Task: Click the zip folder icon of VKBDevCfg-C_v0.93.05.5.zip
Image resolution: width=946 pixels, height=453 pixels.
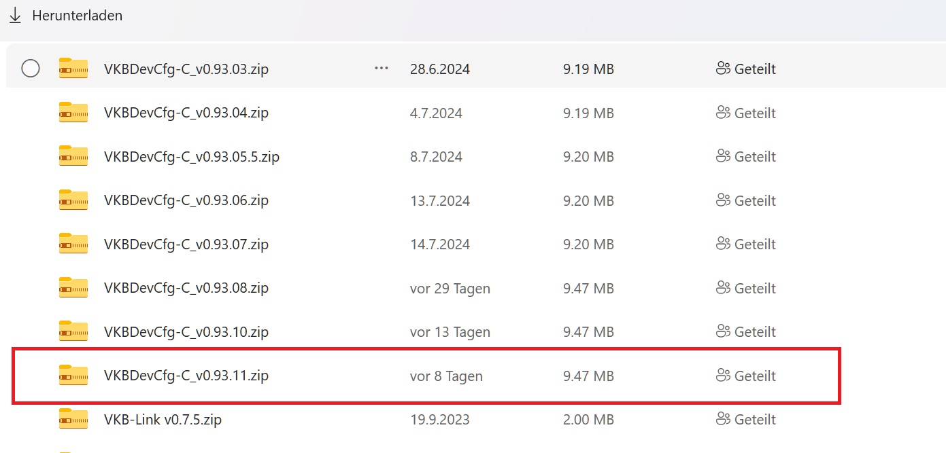Action: coord(73,156)
